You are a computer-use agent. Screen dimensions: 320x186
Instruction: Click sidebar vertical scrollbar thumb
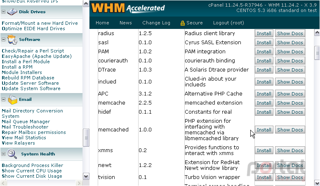pyautogui.click(x=86, y=138)
